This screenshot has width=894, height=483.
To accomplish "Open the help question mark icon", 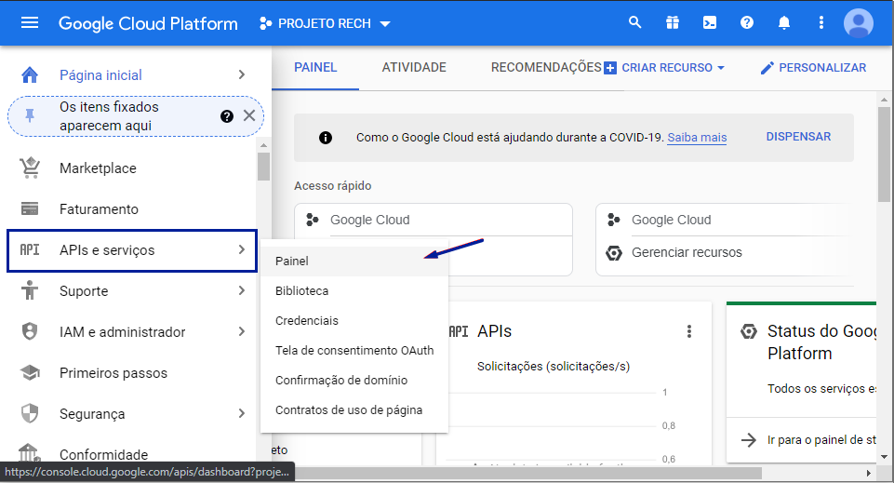I will [747, 22].
